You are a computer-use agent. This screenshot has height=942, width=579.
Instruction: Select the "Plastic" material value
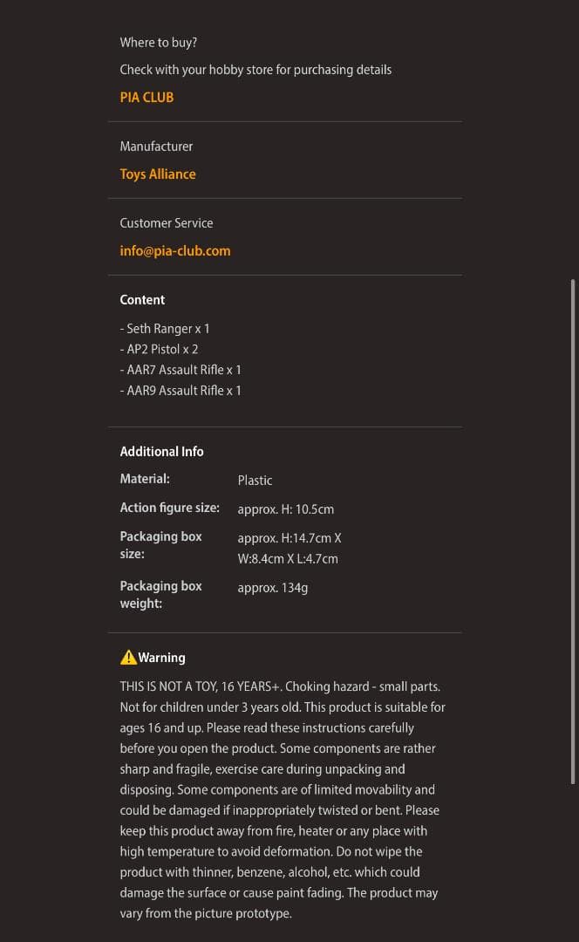[x=255, y=481]
